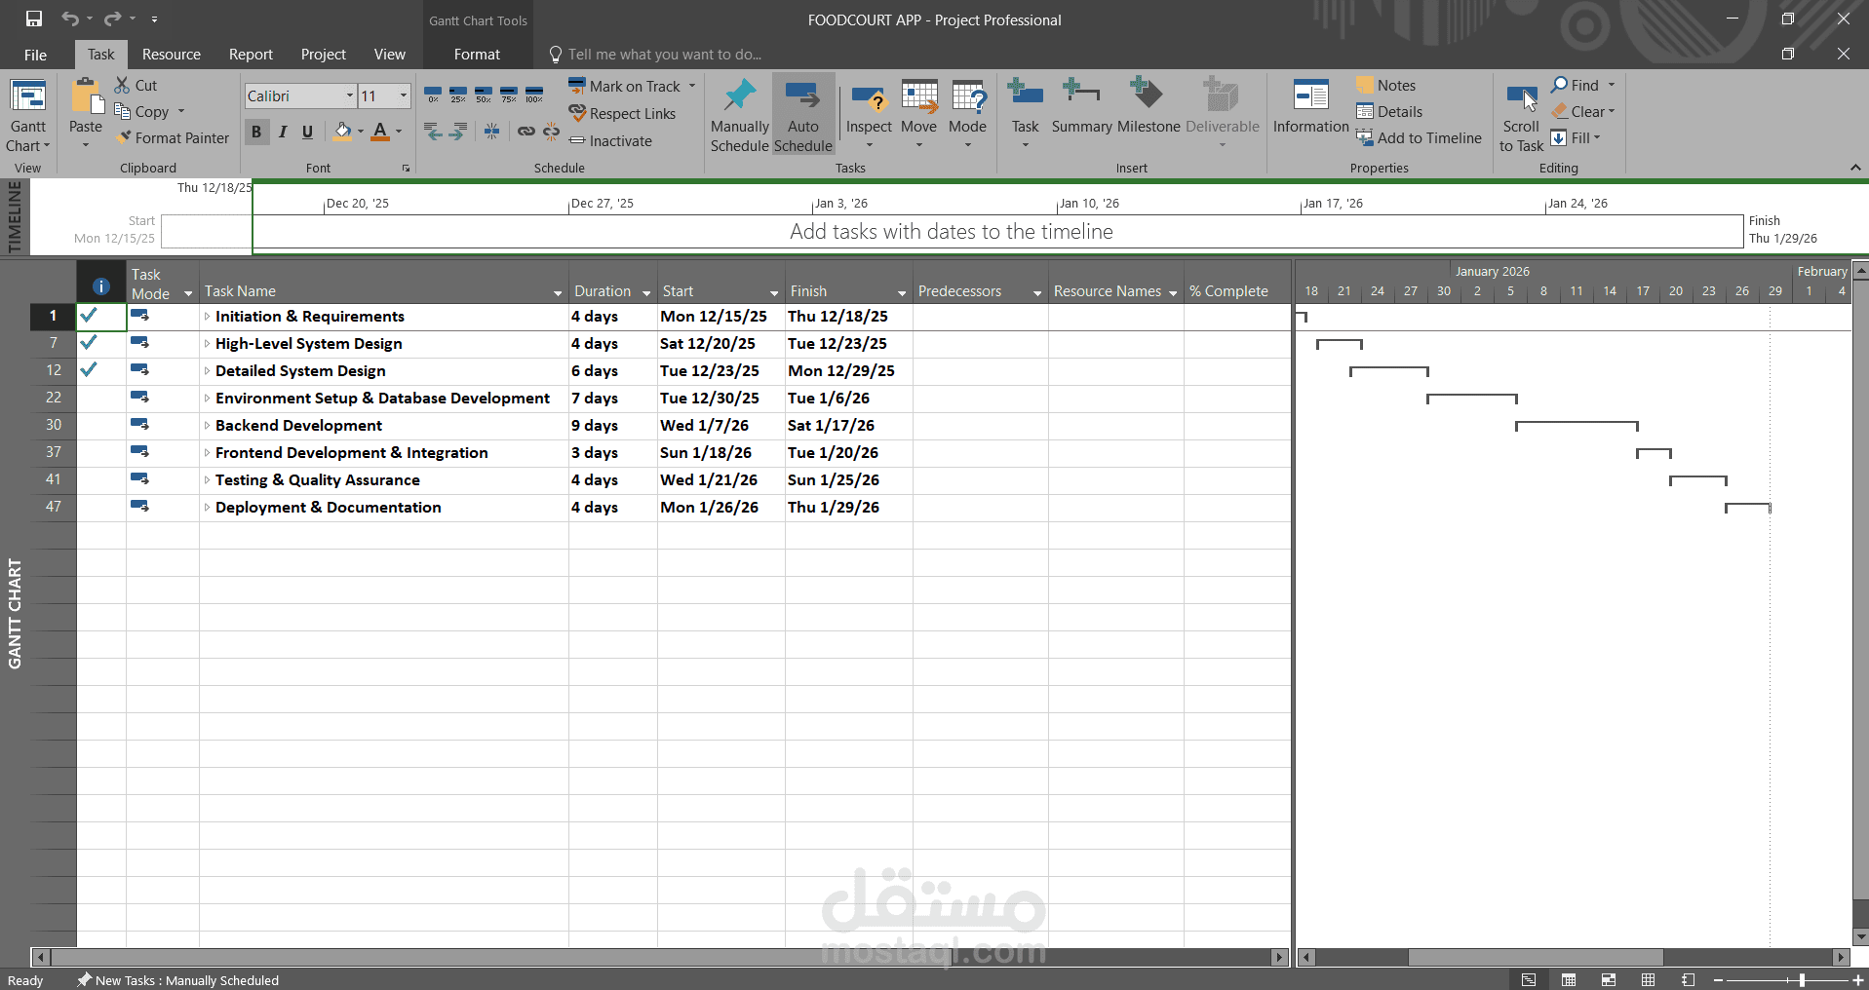The height and width of the screenshot is (990, 1869).
Task: Click New Tasks Manually Scheduled status
Action: pyautogui.click(x=177, y=980)
